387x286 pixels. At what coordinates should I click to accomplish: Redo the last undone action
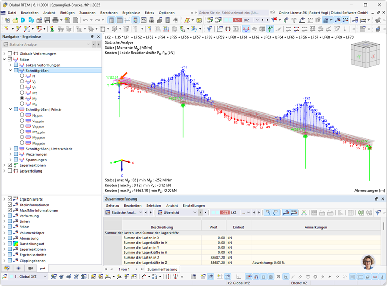(x=97, y=20)
